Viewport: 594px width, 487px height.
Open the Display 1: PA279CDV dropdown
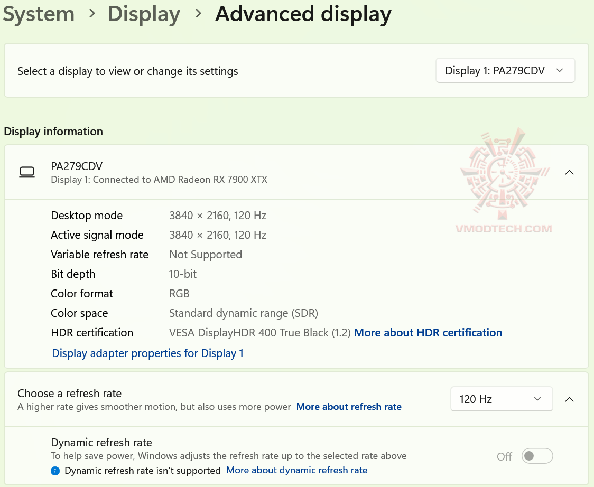point(505,70)
